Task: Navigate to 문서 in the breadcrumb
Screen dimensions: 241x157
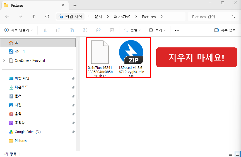Action: pyautogui.click(x=98, y=16)
